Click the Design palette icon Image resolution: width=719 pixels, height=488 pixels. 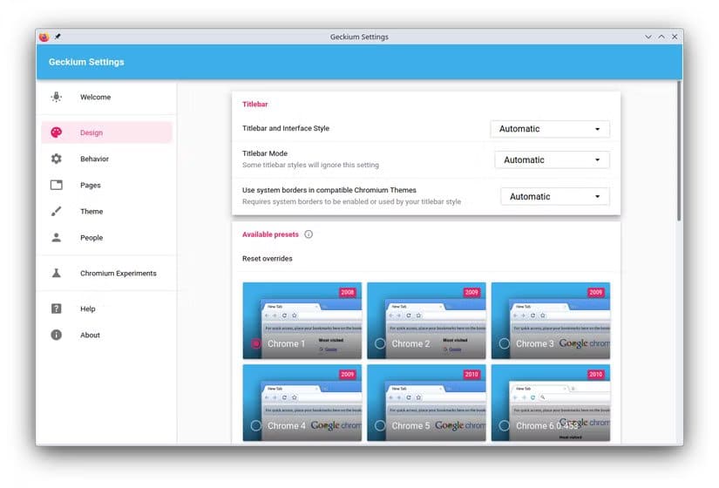[57, 132]
